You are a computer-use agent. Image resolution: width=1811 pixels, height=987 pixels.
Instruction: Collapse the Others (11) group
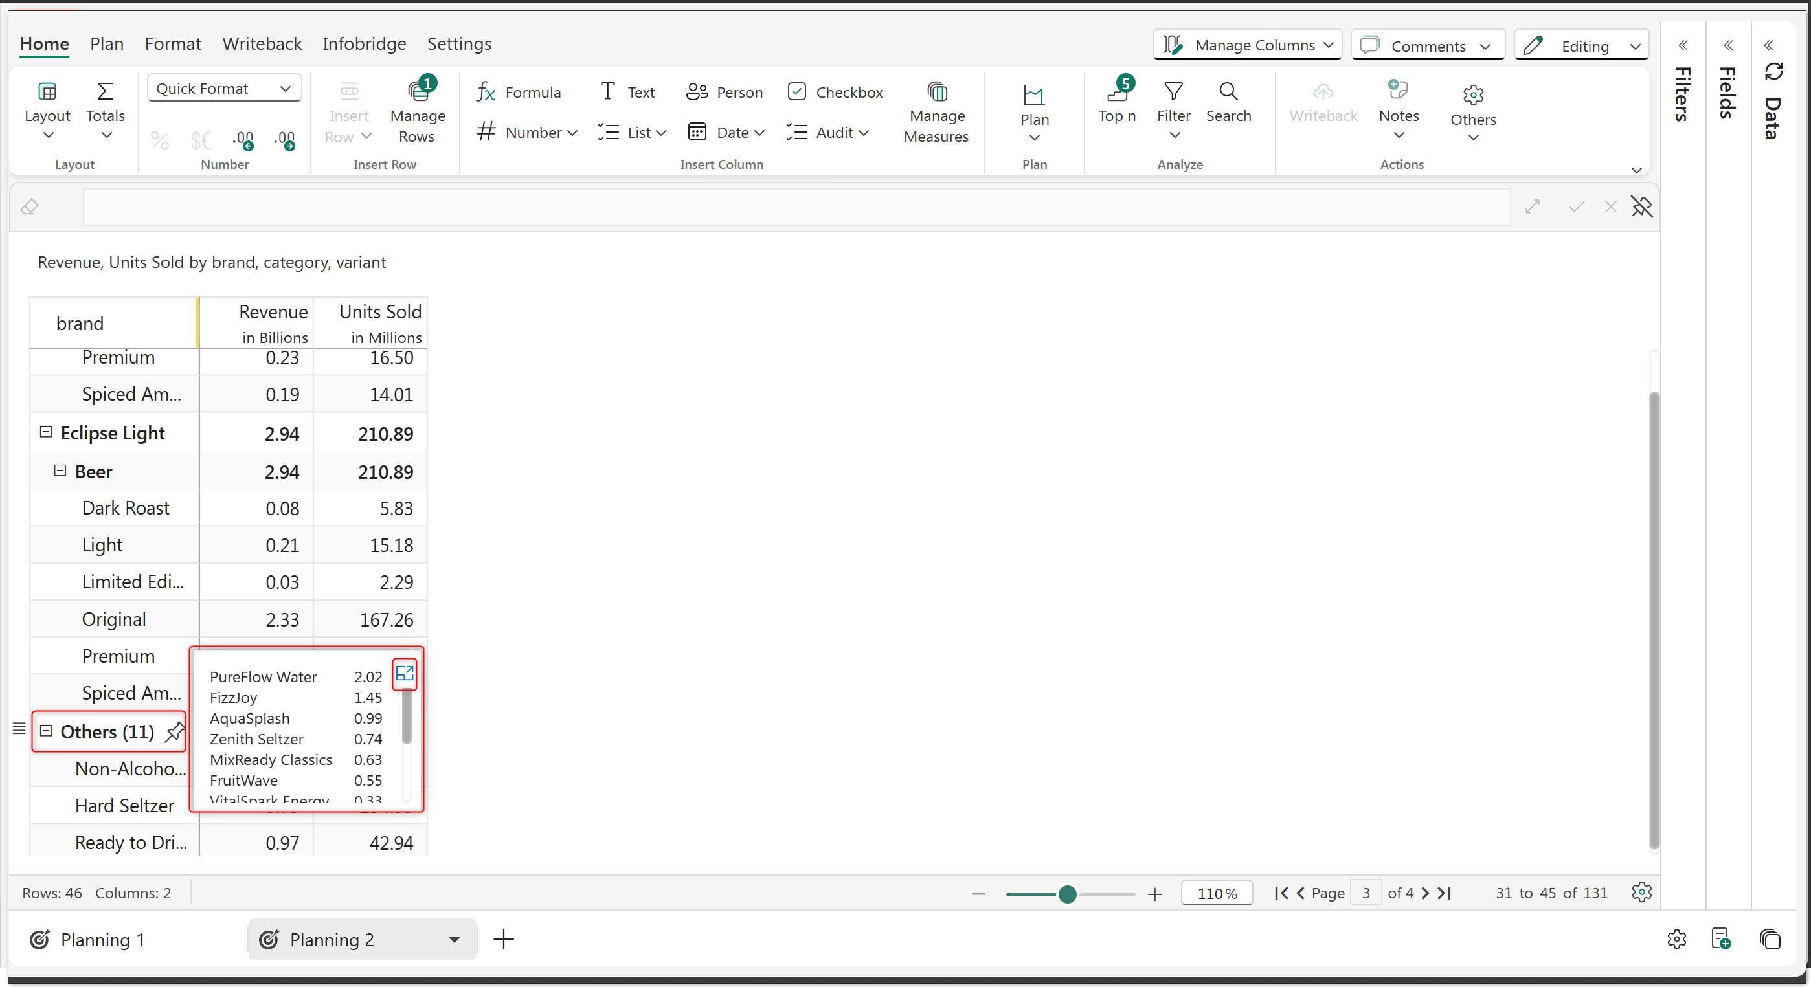(46, 731)
